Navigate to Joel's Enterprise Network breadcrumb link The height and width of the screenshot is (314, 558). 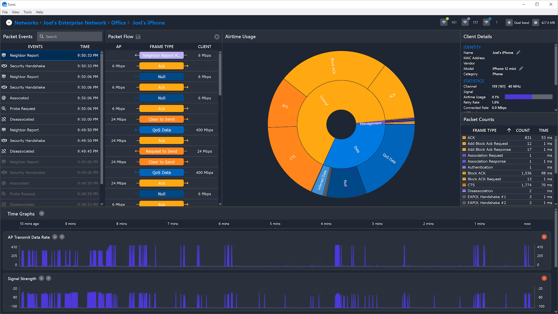point(74,23)
